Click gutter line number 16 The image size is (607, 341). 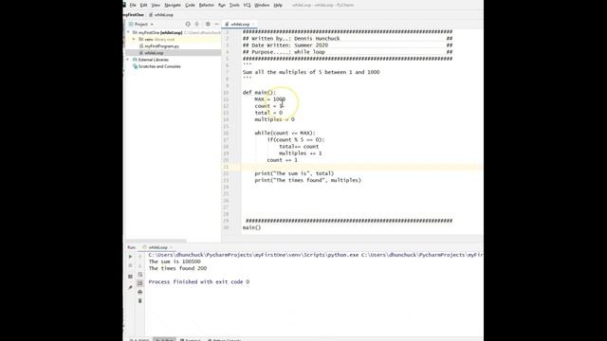(x=226, y=133)
